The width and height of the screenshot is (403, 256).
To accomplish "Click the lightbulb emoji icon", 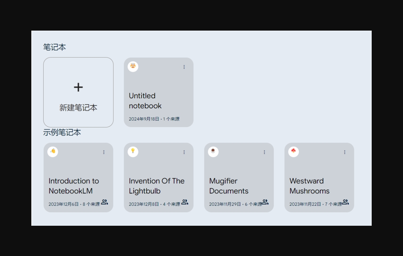I will tap(133, 152).
